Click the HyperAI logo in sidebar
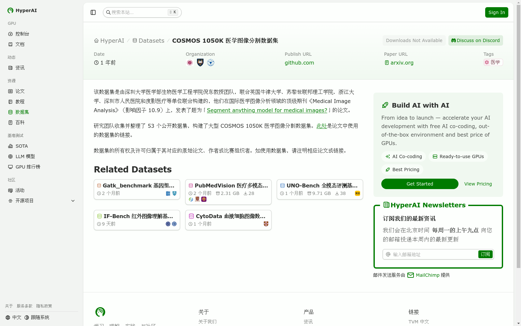The height and width of the screenshot is (326, 521). coord(22,10)
